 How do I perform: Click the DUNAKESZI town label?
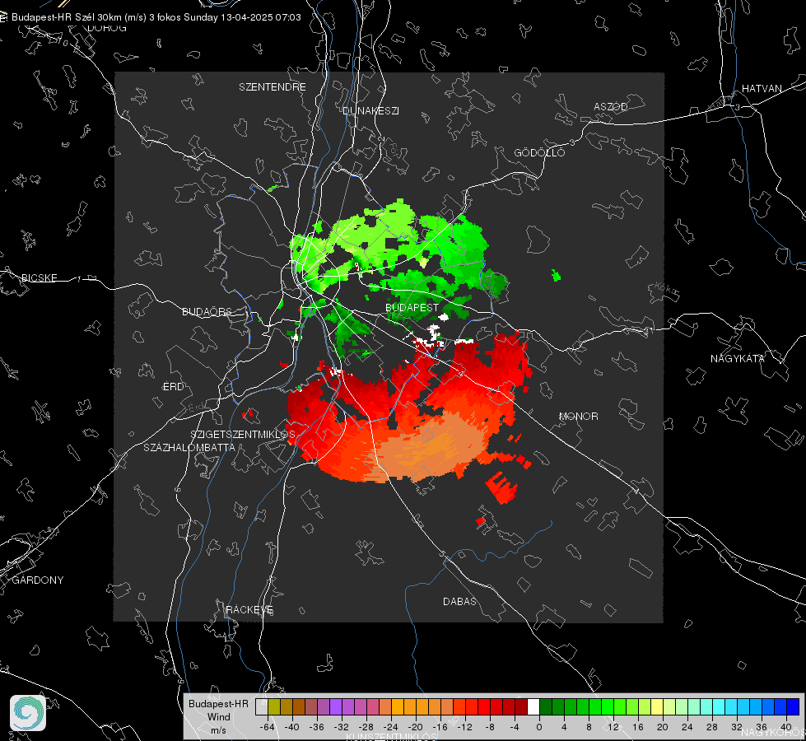(370, 111)
